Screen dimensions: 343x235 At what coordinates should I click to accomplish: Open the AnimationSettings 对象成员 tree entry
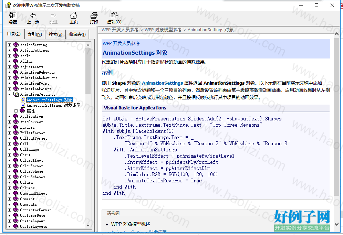click(x=53, y=105)
